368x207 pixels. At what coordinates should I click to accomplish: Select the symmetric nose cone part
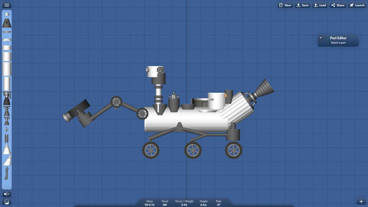coord(7,149)
